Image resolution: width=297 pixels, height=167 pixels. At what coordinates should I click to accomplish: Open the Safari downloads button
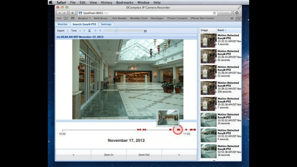tap(237, 13)
